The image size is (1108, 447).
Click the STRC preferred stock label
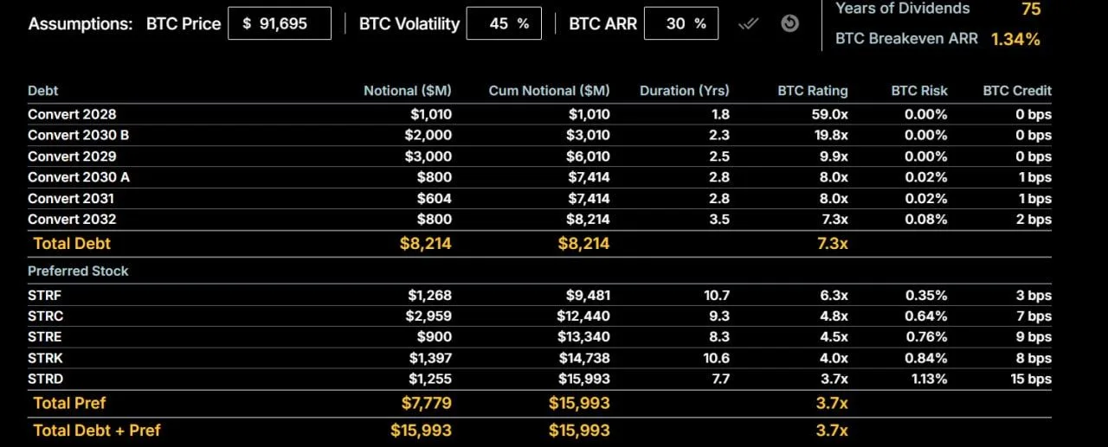point(45,316)
